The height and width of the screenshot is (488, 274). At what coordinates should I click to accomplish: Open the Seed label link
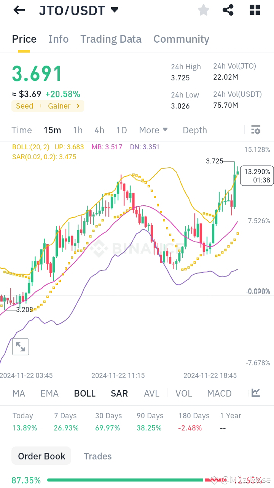24,106
